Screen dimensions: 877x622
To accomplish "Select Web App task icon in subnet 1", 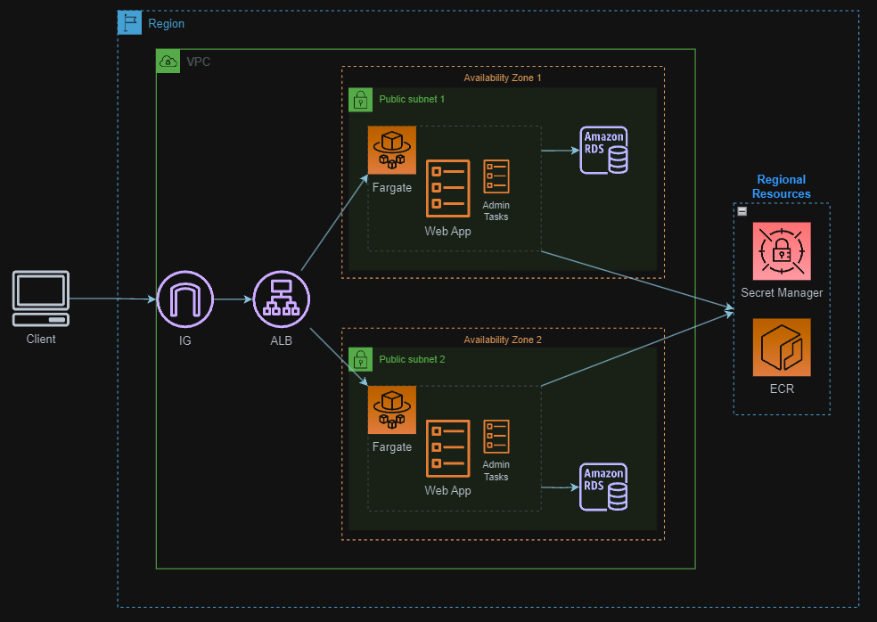I will point(448,189).
